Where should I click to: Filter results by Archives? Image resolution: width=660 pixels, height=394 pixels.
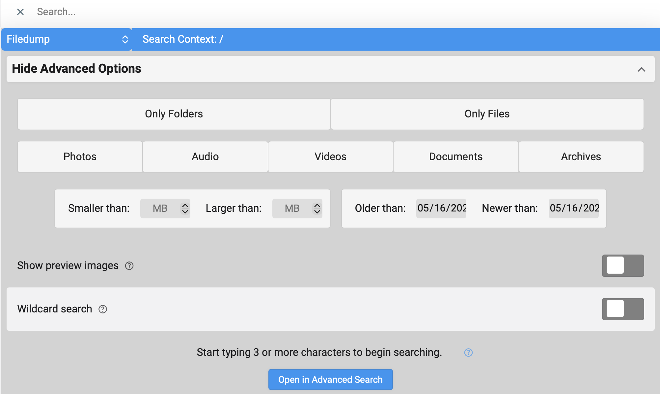(x=581, y=157)
